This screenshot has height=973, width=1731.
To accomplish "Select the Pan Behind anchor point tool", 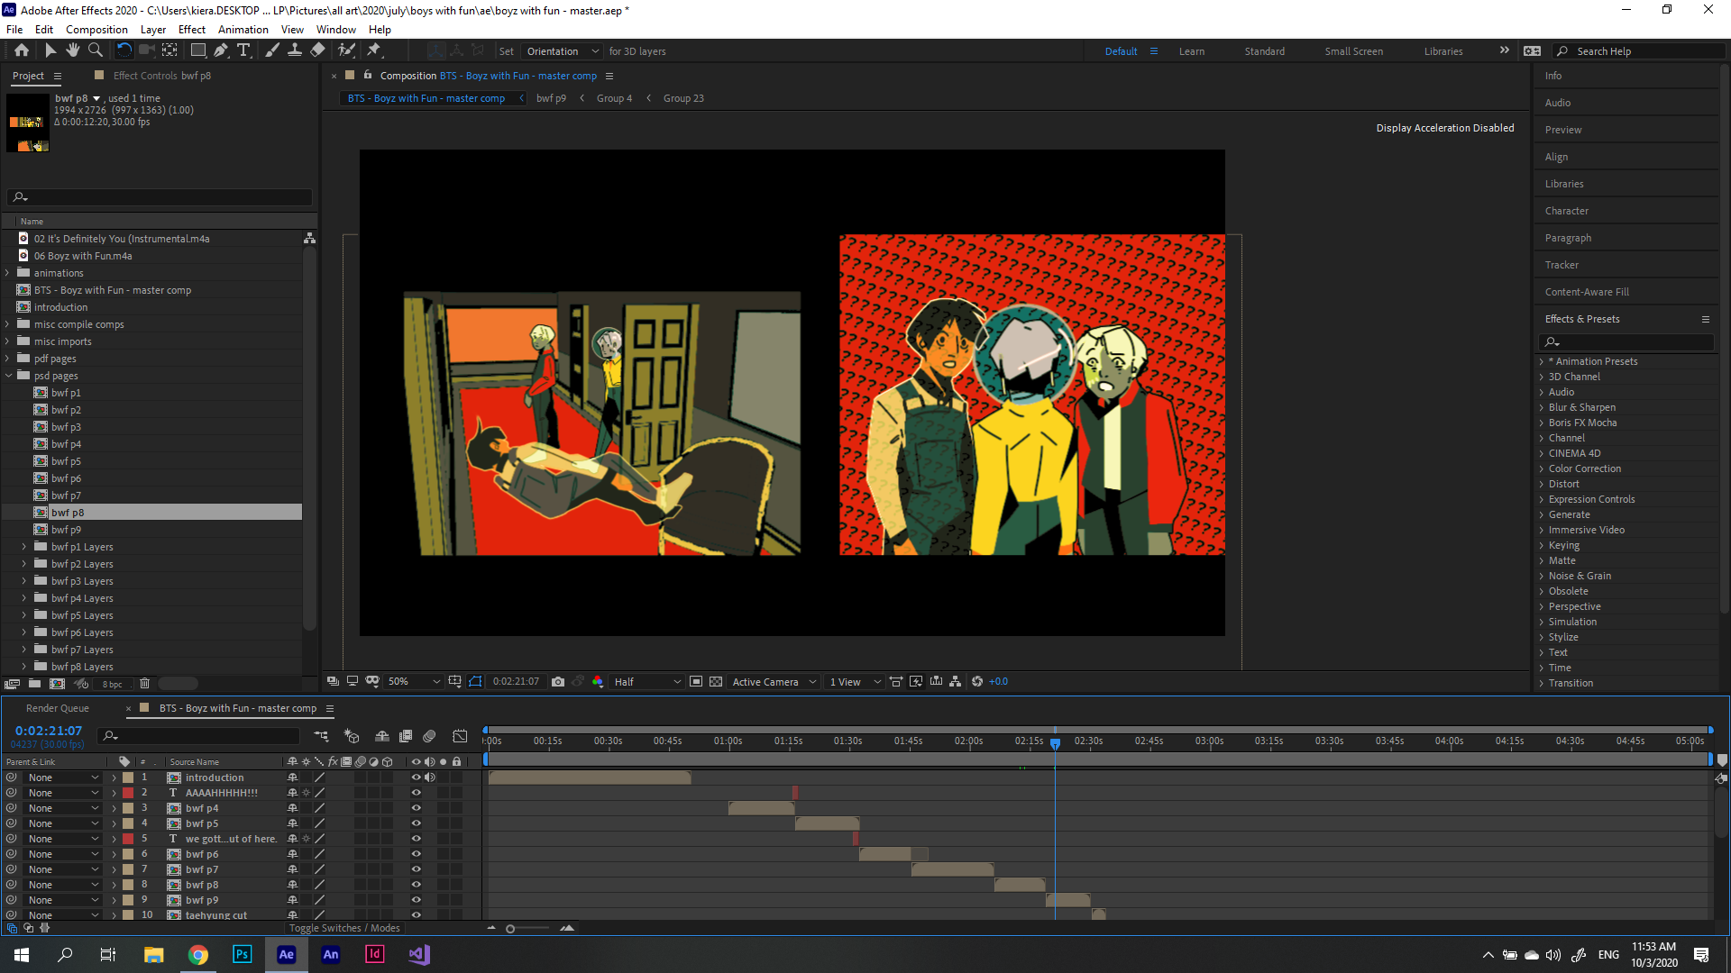I will (169, 51).
